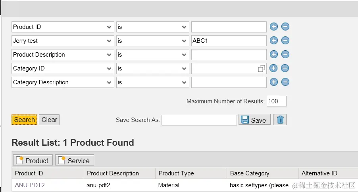
Task: Create a new Service
Action: 75,160
